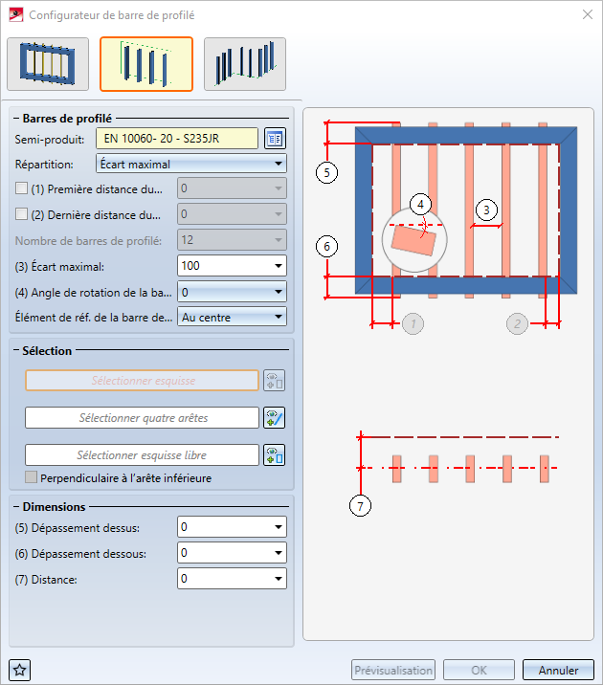This screenshot has height=685, width=603.
Task: Enable the (1) Première distance checkbox
Action: point(21,188)
